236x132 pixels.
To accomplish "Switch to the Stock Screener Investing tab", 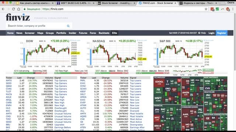I will click(116, 3).
